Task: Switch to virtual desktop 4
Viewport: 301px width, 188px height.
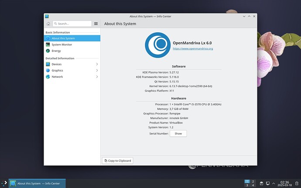Action: (x=253, y=185)
